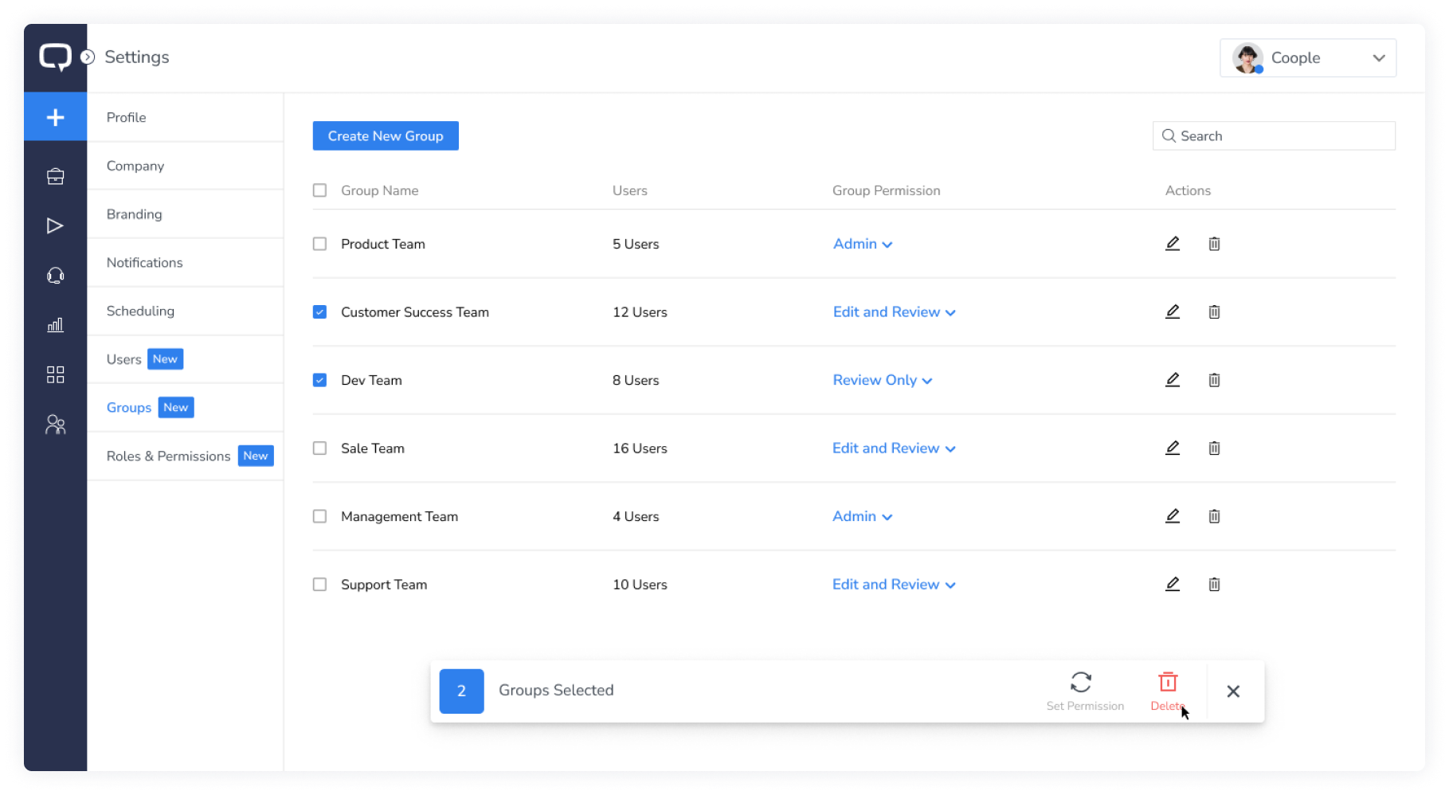This screenshot has height=795, width=1449.
Task: Select the play triangle sidebar icon
Action: tap(55, 226)
